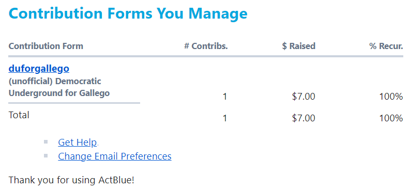
Task: Click the Thank you for using ActBlue text
Action: 71,180
